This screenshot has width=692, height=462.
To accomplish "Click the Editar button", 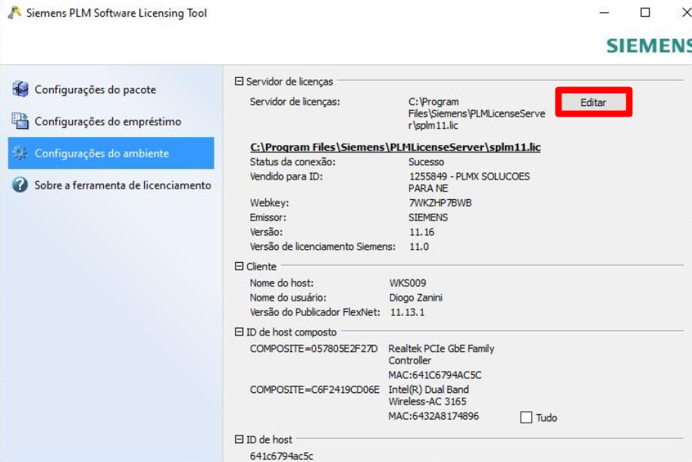I will [x=593, y=102].
